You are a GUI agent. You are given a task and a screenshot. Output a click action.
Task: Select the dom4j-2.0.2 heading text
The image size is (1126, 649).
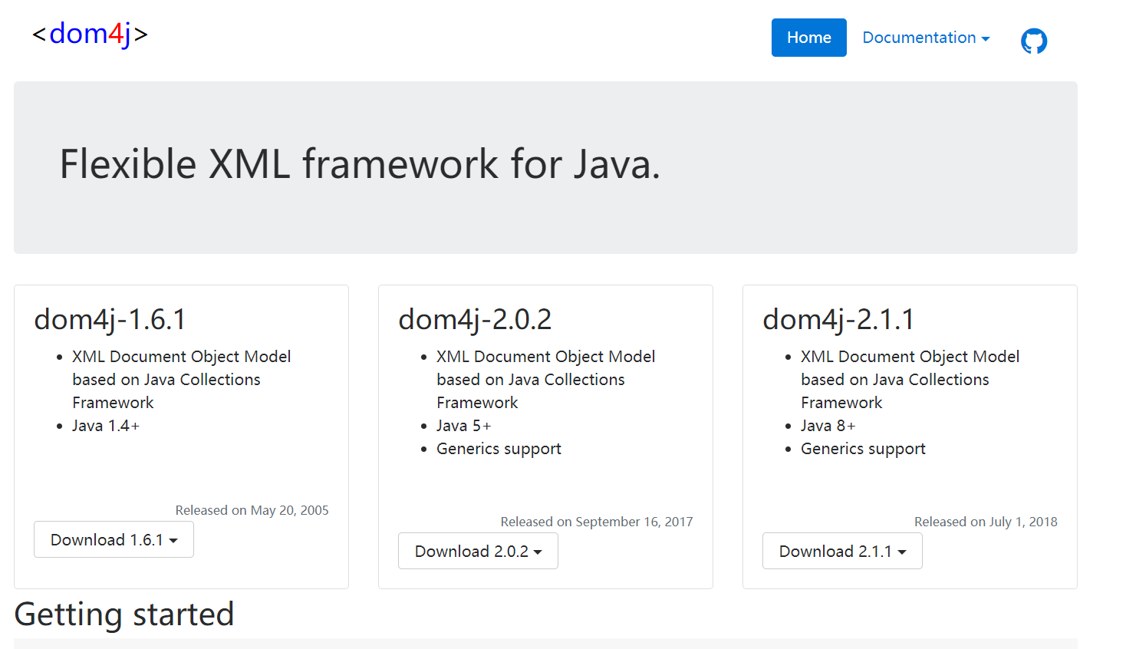click(x=475, y=319)
